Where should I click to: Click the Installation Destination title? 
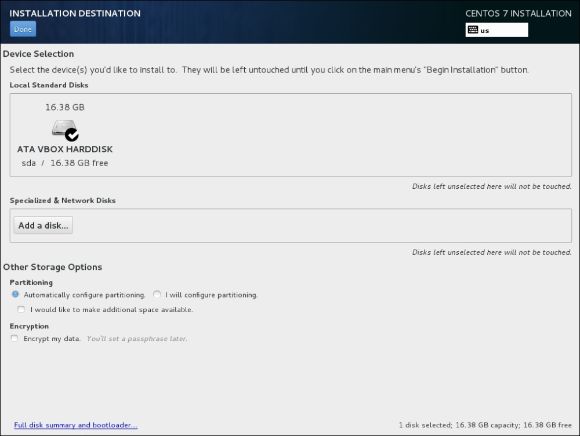coord(75,13)
